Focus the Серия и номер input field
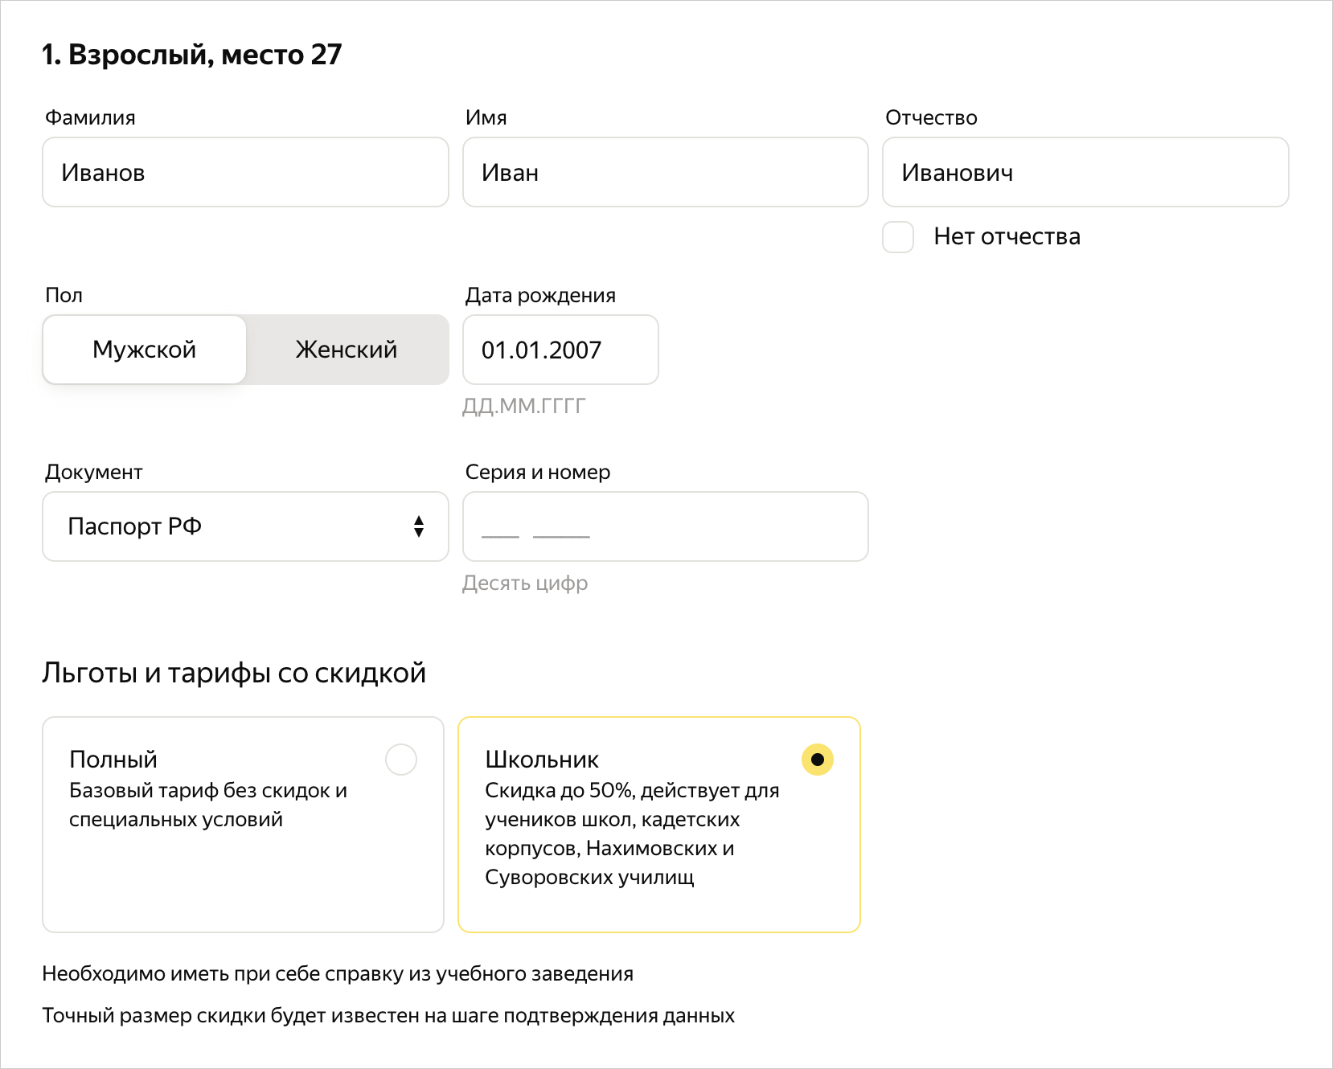The width and height of the screenshot is (1333, 1069). [665, 526]
